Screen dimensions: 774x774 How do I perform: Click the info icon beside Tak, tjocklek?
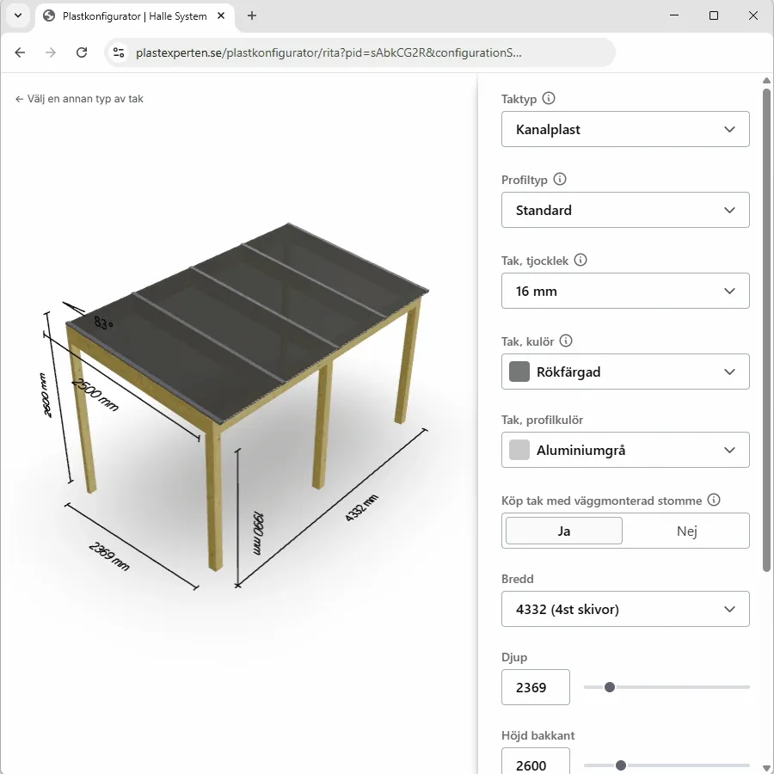click(580, 260)
